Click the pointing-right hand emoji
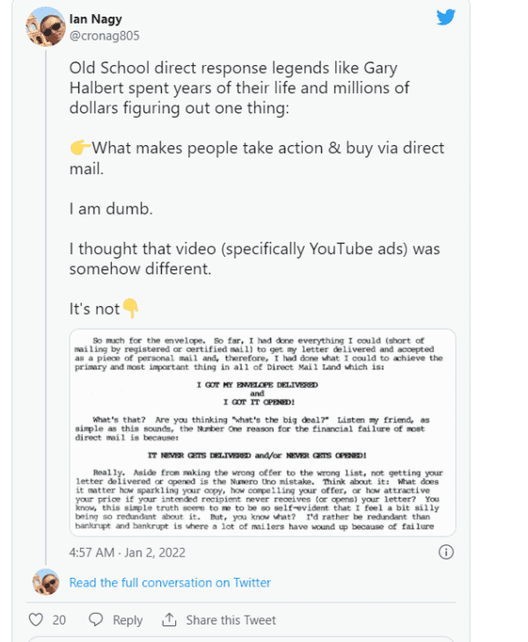Screen dimensions: 528x642 (x=79, y=148)
